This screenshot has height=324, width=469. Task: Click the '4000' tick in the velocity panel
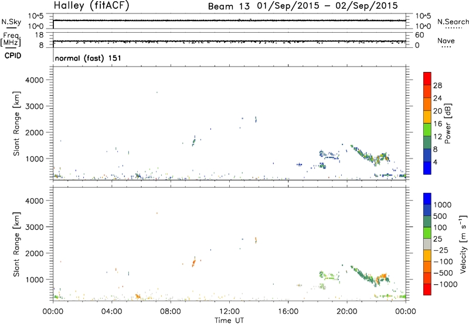(35, 201)
